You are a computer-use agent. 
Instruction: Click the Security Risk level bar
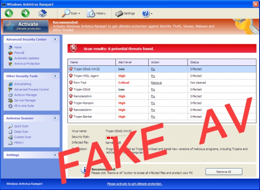click(116, 138)
